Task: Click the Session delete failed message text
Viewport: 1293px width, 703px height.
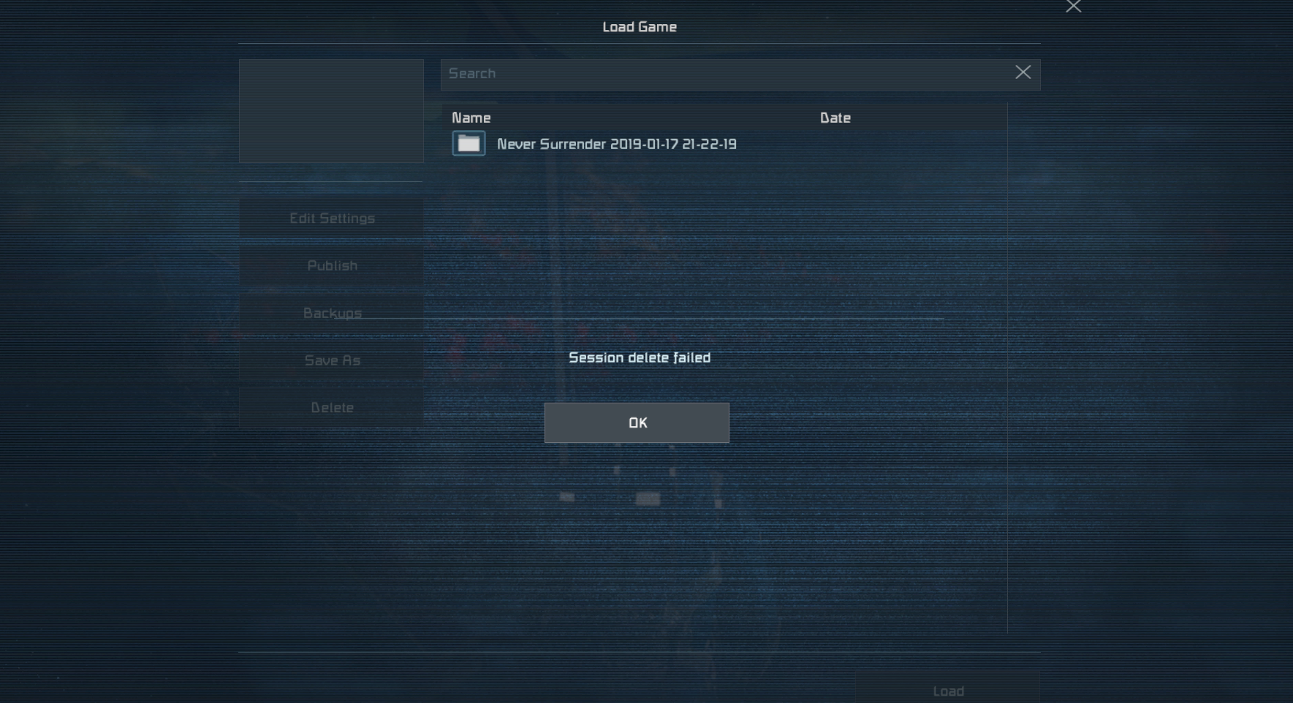Action: [x=640, y=357]
